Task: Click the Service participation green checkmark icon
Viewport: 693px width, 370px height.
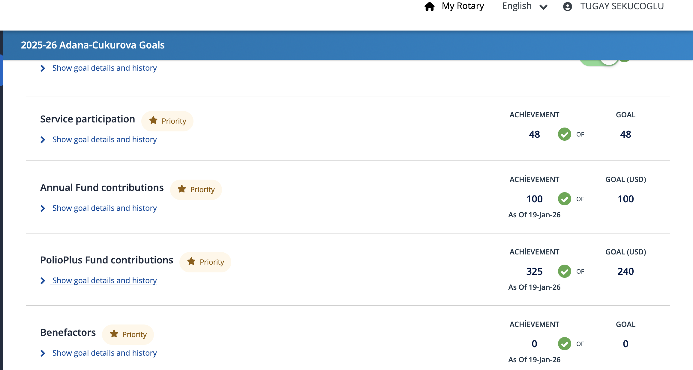Action: click(x=564, y=134)
